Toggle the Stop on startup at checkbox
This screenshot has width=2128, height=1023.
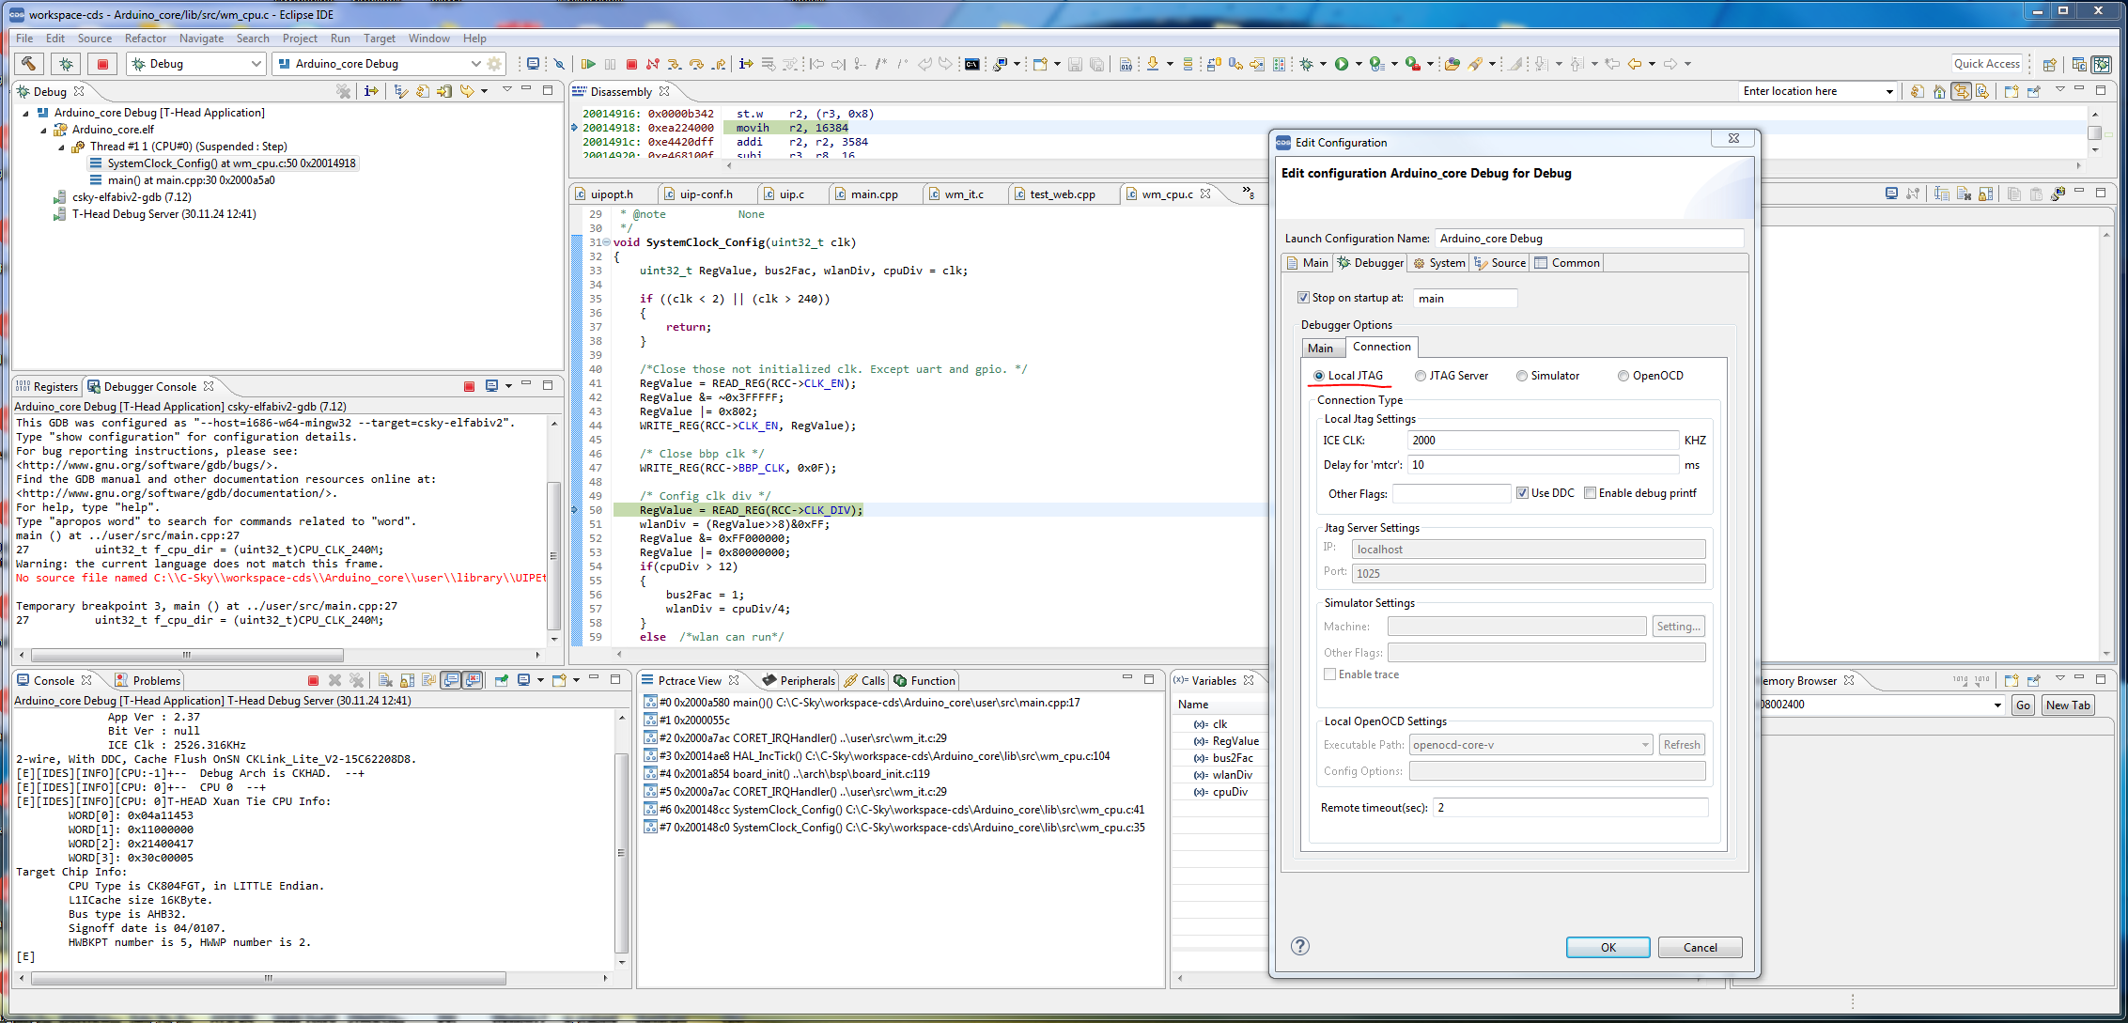1303,298
